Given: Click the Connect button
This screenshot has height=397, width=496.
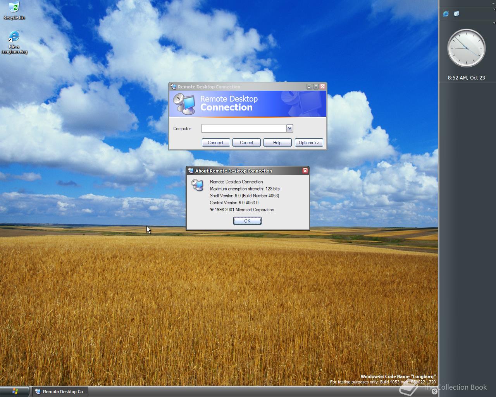Looking at the screenshot, I should pyautogui.click(x=215, y=143).
